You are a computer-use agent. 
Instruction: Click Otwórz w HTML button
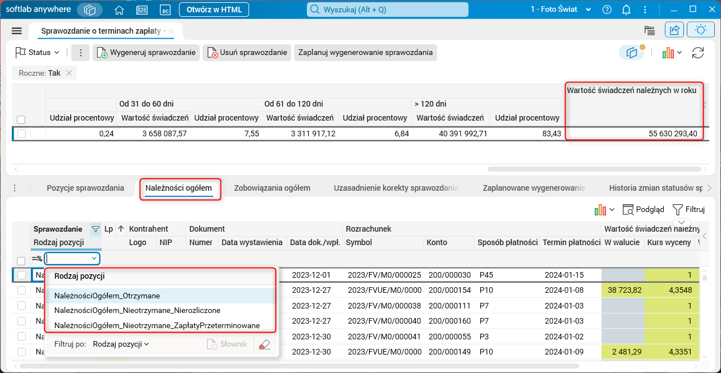214,10
